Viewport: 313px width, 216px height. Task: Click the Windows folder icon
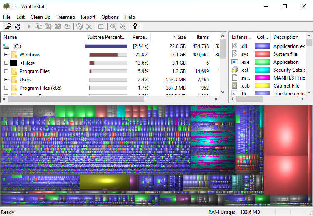[x=14, y=55]
